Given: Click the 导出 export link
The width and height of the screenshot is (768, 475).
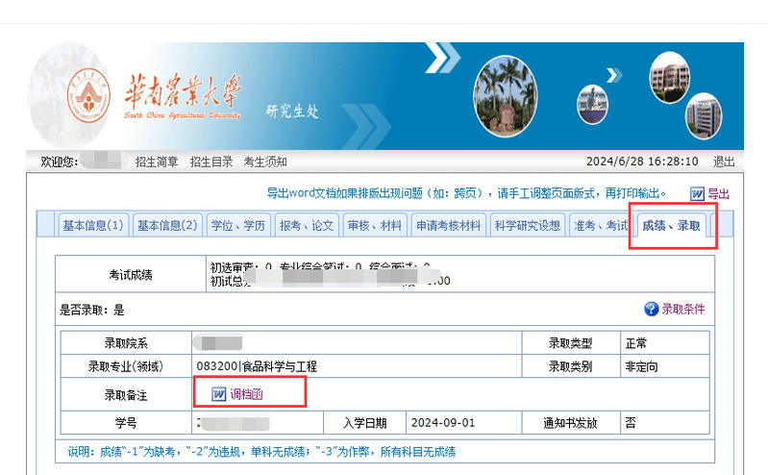Looking at the screenshot, I should pos(719,194).
